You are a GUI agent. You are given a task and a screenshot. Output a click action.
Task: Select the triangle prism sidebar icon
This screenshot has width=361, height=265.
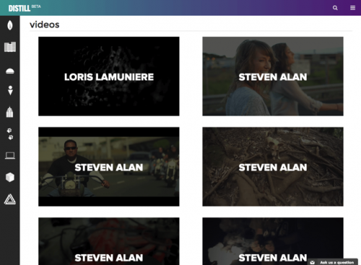tap(10, 199)
